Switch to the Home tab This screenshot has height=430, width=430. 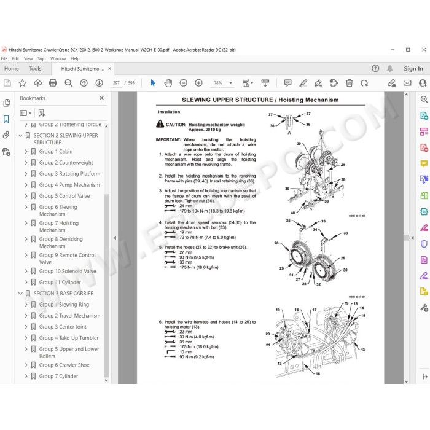point(12,69)
